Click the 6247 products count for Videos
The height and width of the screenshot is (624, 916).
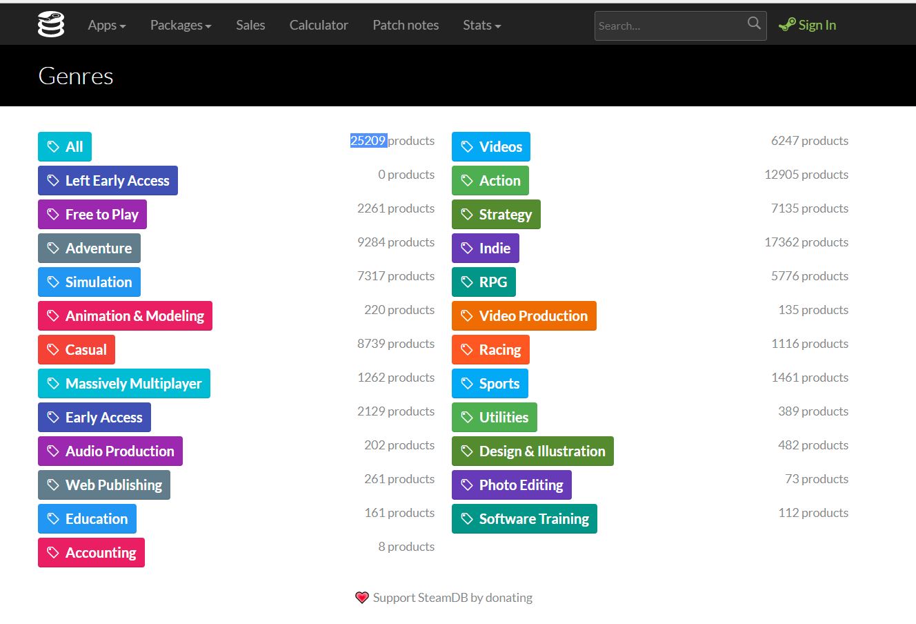[810, 140]
